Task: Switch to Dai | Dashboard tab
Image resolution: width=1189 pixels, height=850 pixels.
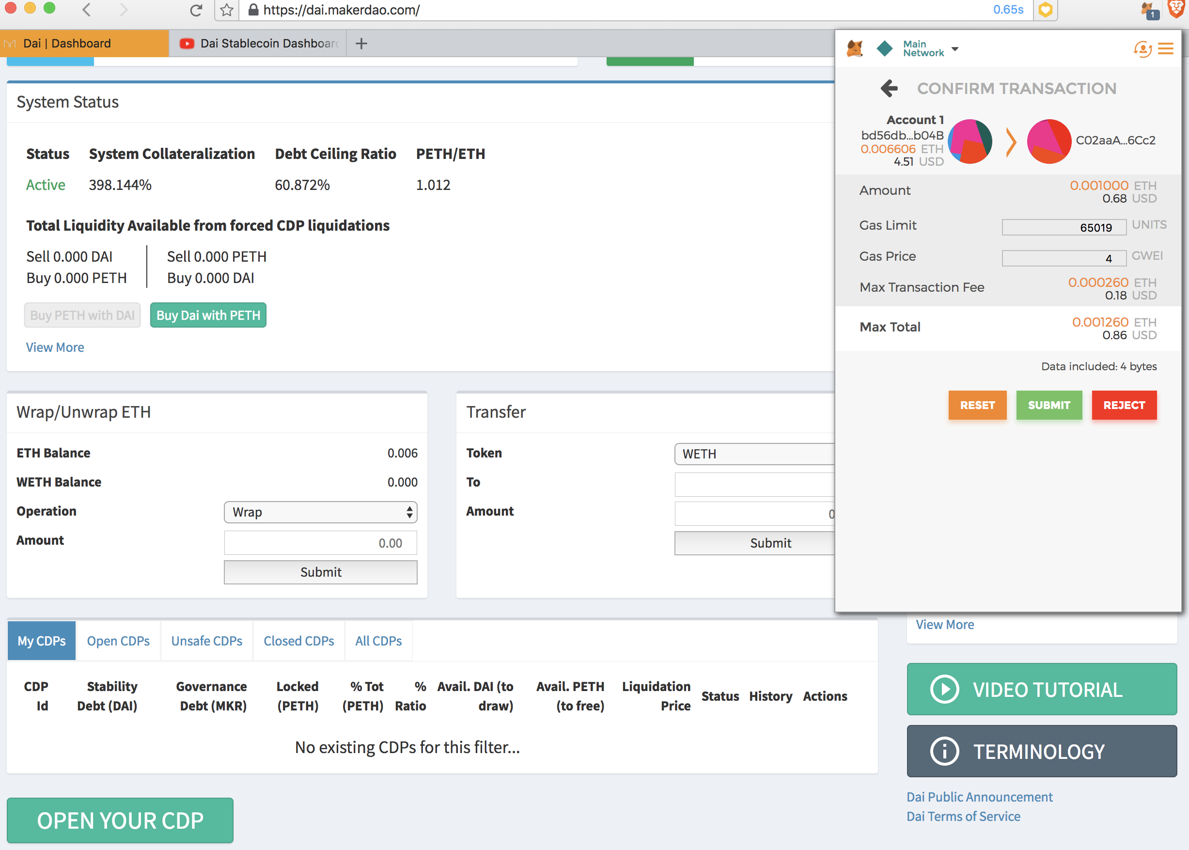Action: [x=84, y=44]
